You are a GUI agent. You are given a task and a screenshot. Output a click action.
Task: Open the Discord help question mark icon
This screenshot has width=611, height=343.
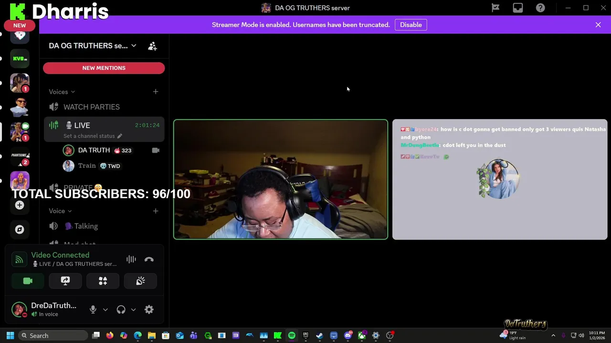(540, 8)
